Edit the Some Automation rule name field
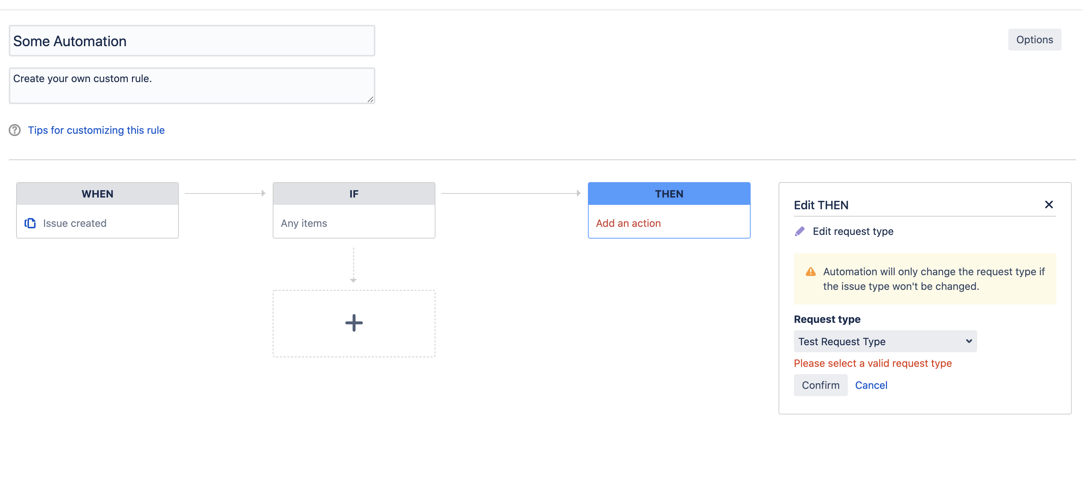 192,41
